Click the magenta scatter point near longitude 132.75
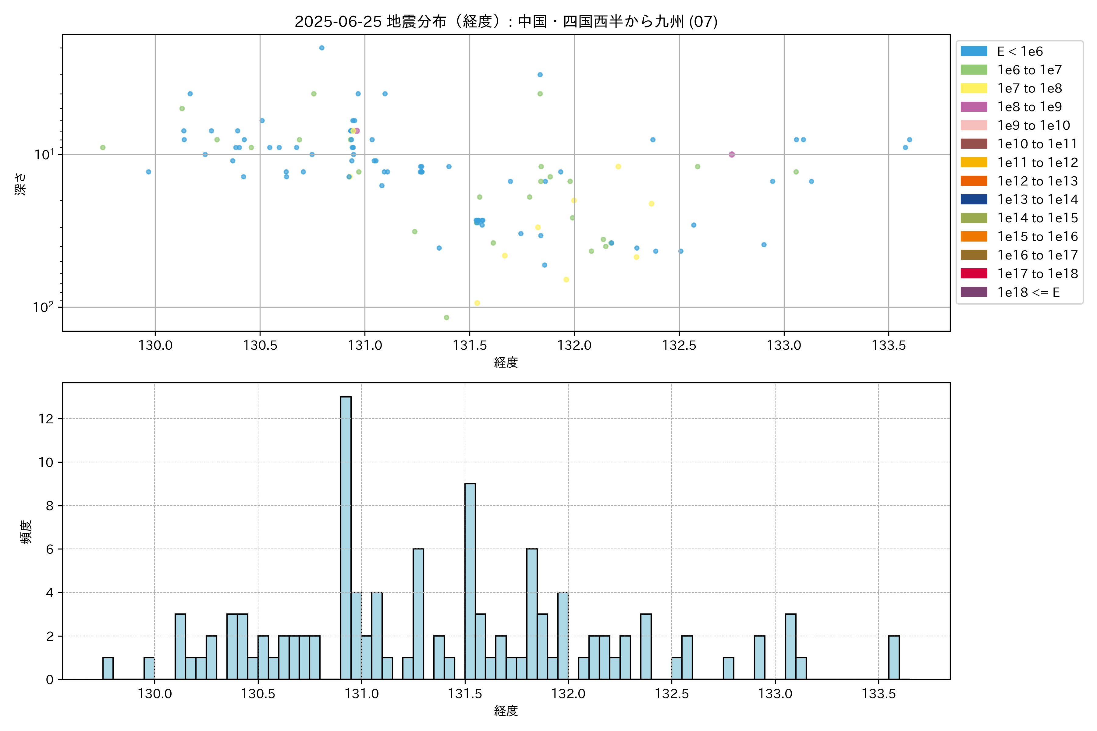Image resolution: width=1097 pixels, height=731 pixels. [731, 154]
